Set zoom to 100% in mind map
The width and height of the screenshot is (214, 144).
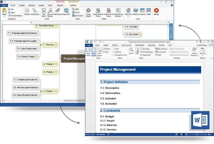click(x=76, y=9)
